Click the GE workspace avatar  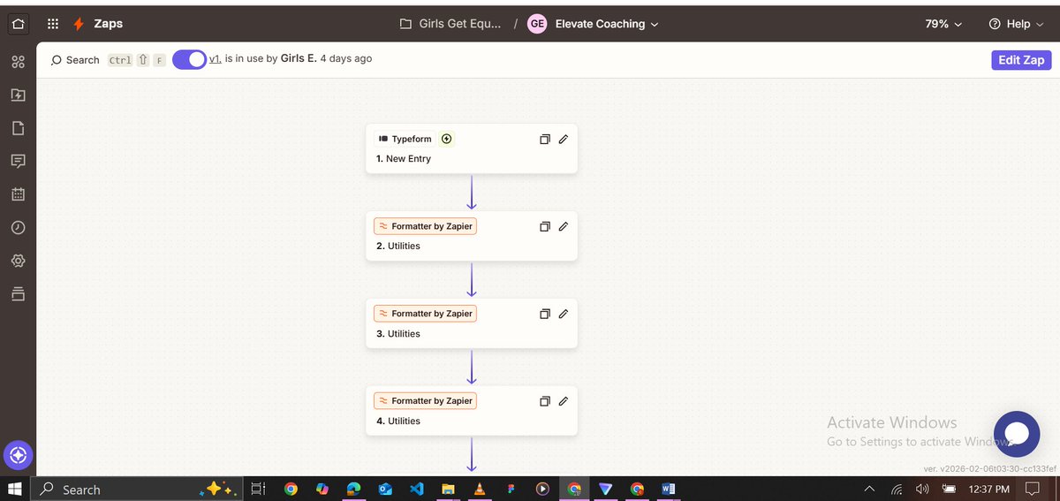[x=537, y=24]
